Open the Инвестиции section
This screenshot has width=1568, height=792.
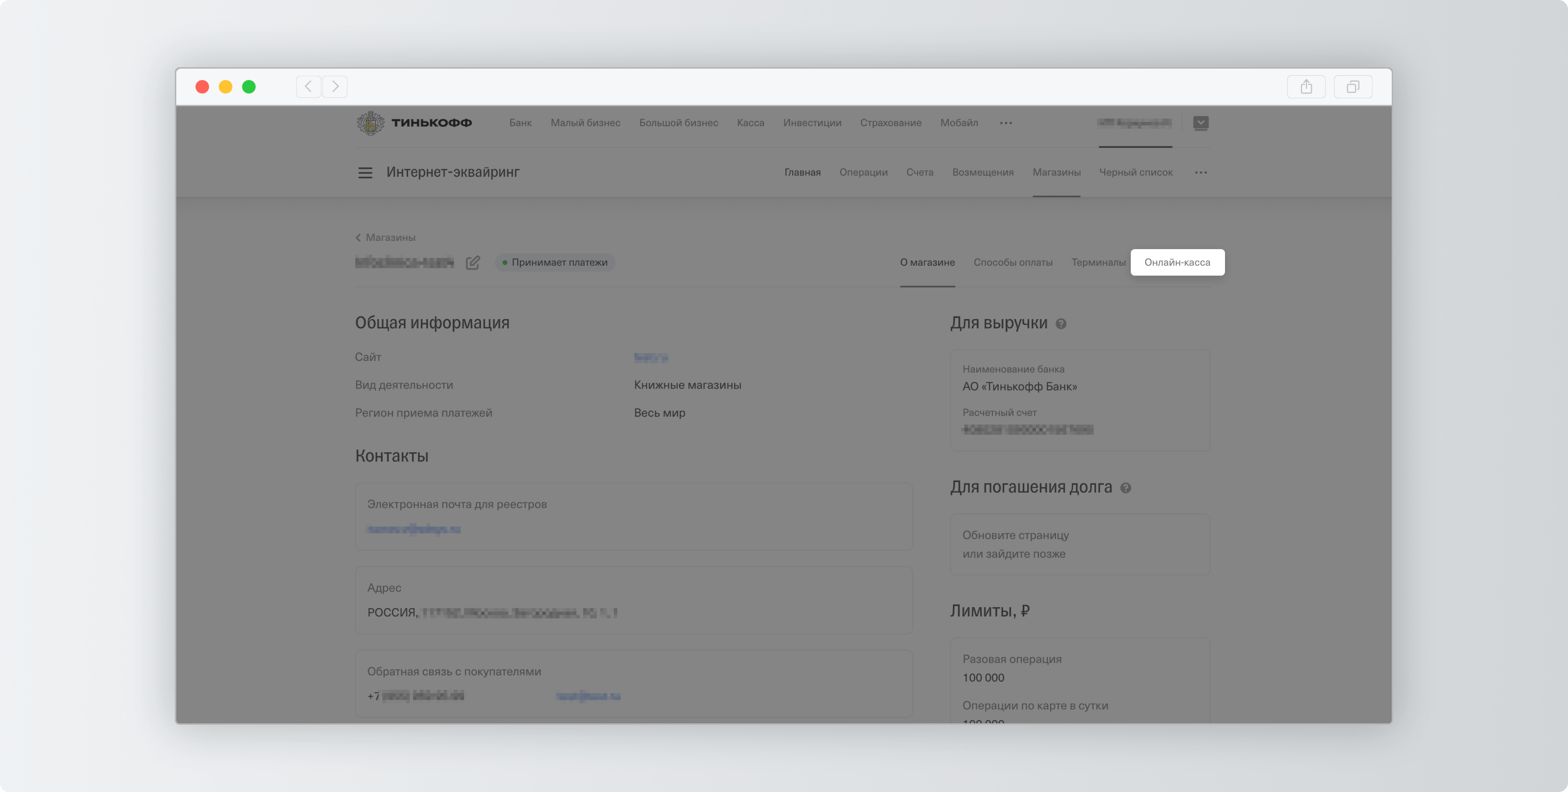coord(812,123)
